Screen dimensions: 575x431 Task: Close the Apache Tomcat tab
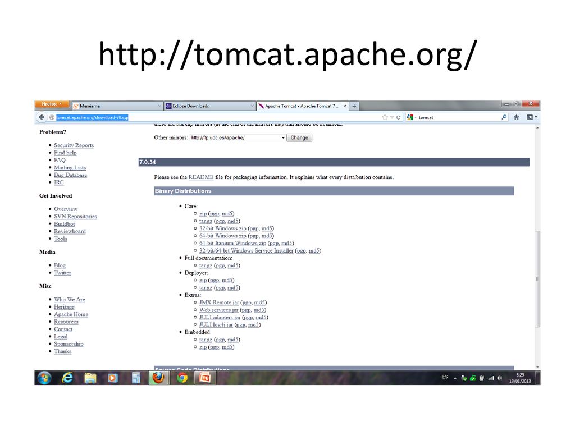click(345, 106)
